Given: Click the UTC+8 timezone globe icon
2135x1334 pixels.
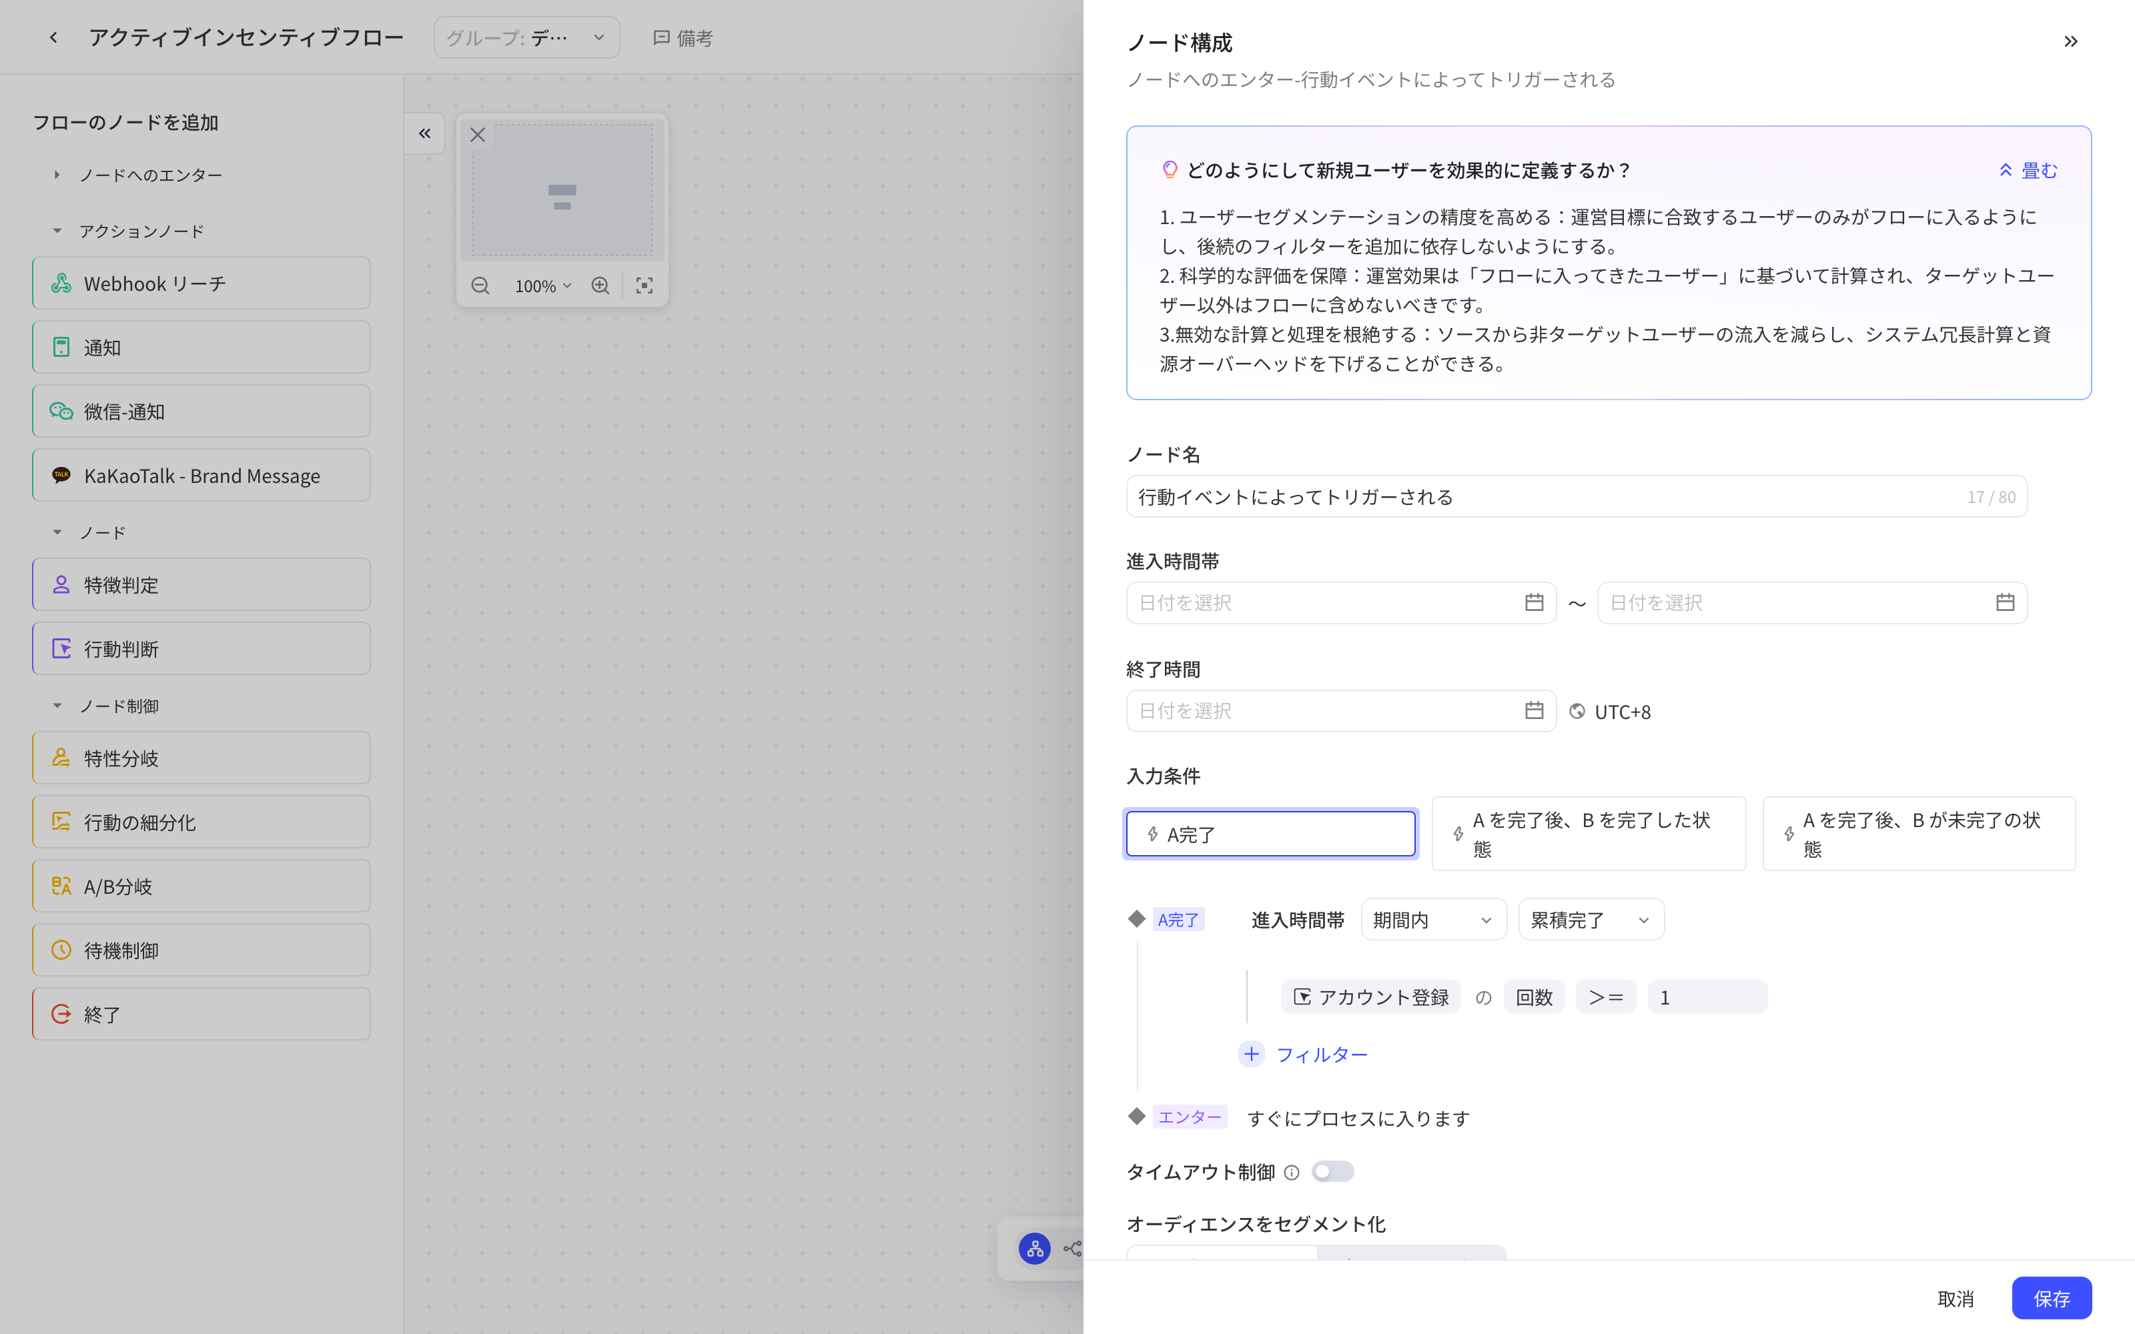Looking at the screenshot, I should tap(1577, 711).
